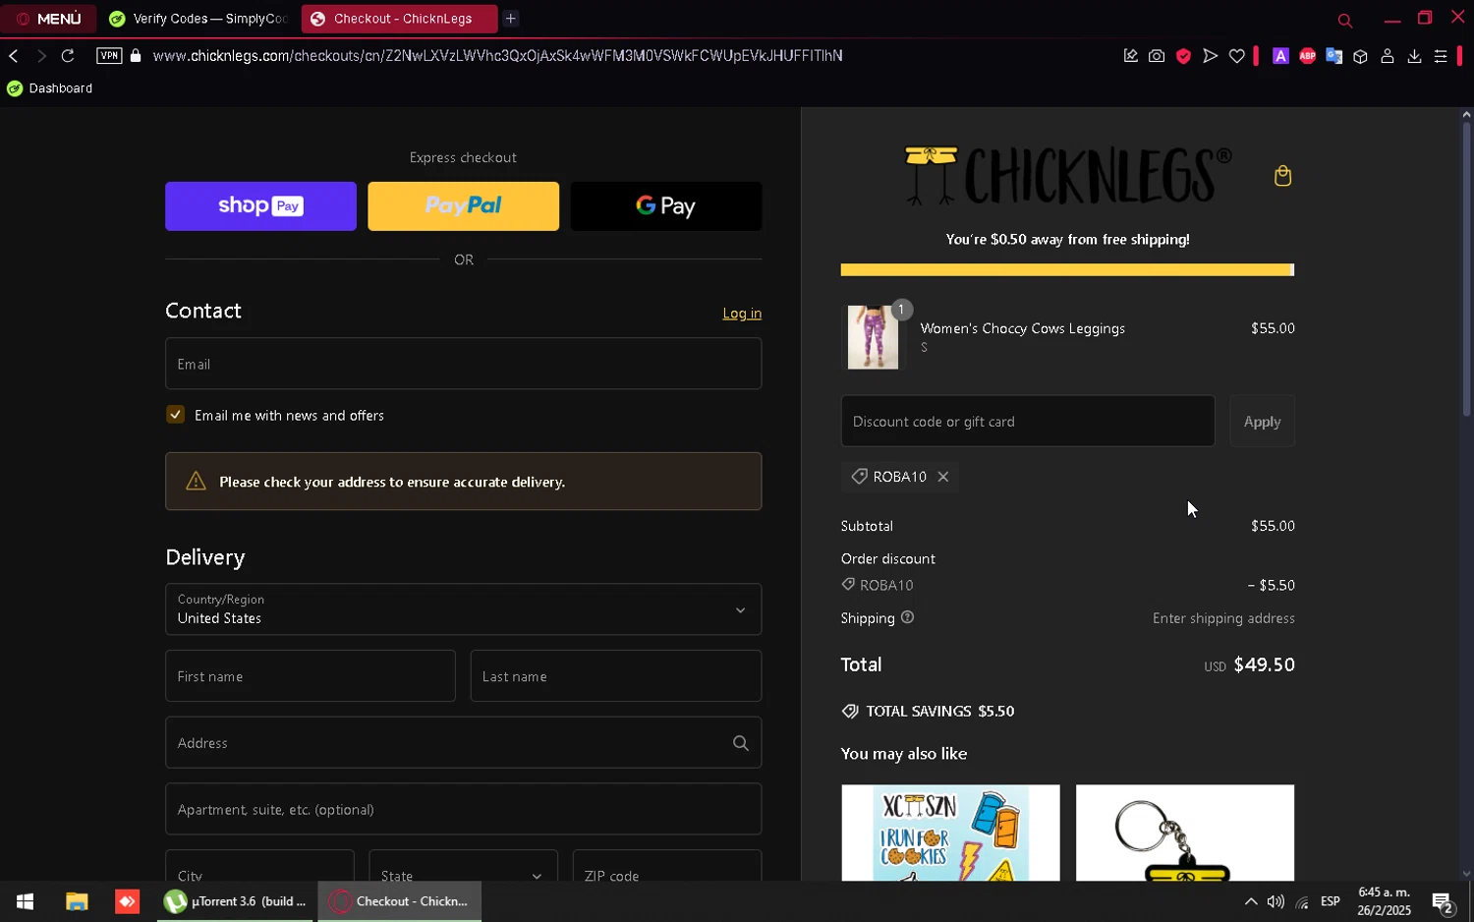Click the $49.50 total amount

pos(1264,664)
